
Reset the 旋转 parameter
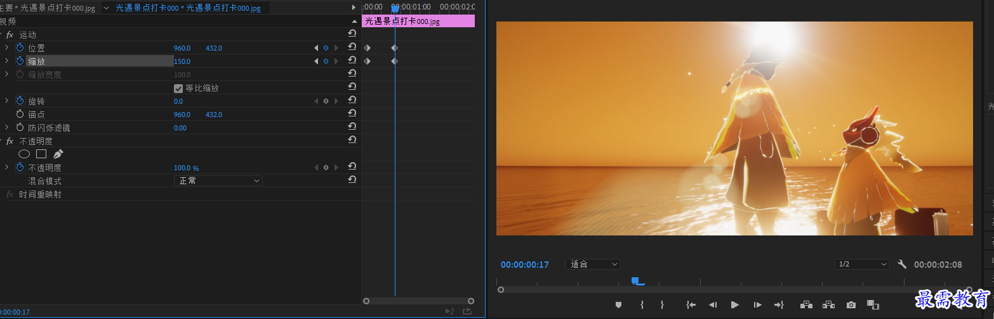click(352, 100)
